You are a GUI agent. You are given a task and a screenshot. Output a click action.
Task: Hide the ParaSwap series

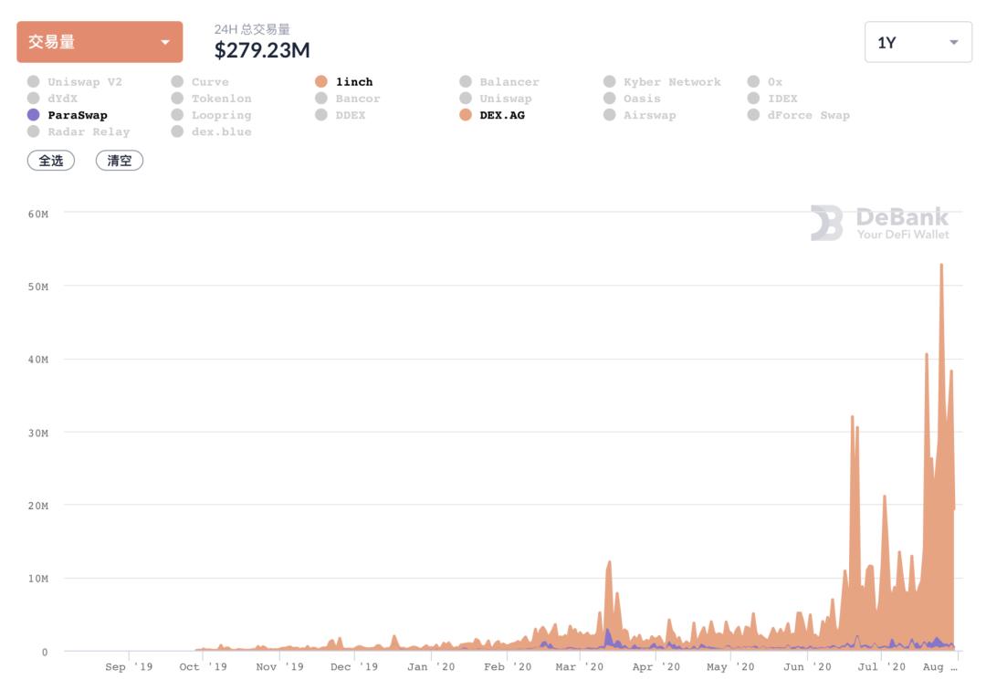tap(68, 115)
